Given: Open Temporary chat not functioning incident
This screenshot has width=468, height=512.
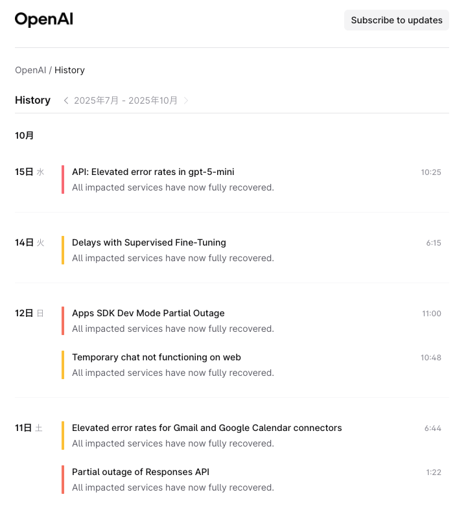Looking at the screenshot, I should point(156,357).
